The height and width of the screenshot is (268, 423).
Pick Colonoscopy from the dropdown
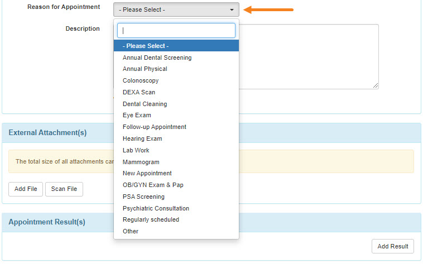tap(141, 81)
